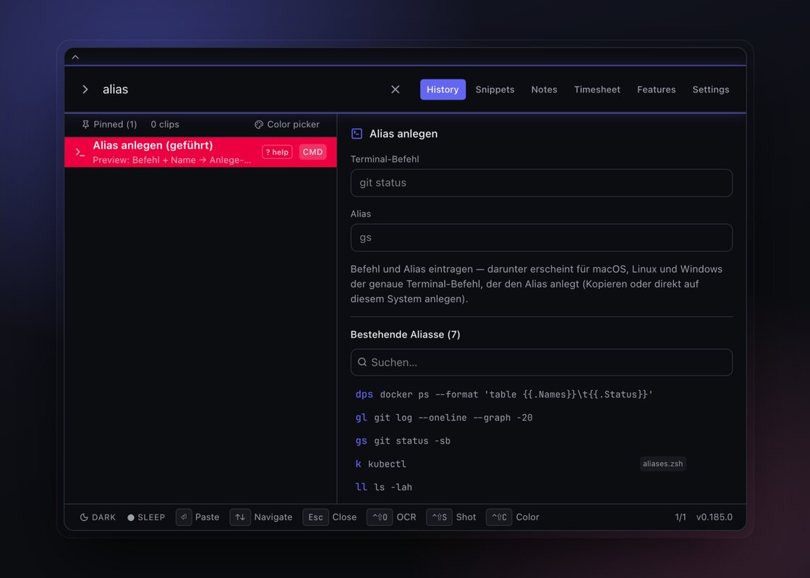
Task: Trigger the OCR shortcut key badge
Action: click(380, 517)
